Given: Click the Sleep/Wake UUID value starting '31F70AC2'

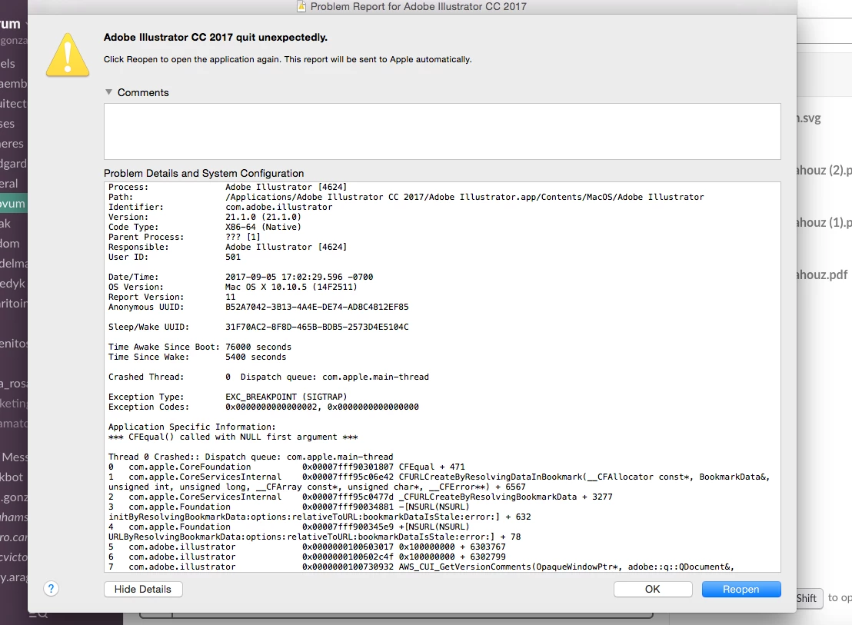Looking at the screenshot, I should click(317, 327).
